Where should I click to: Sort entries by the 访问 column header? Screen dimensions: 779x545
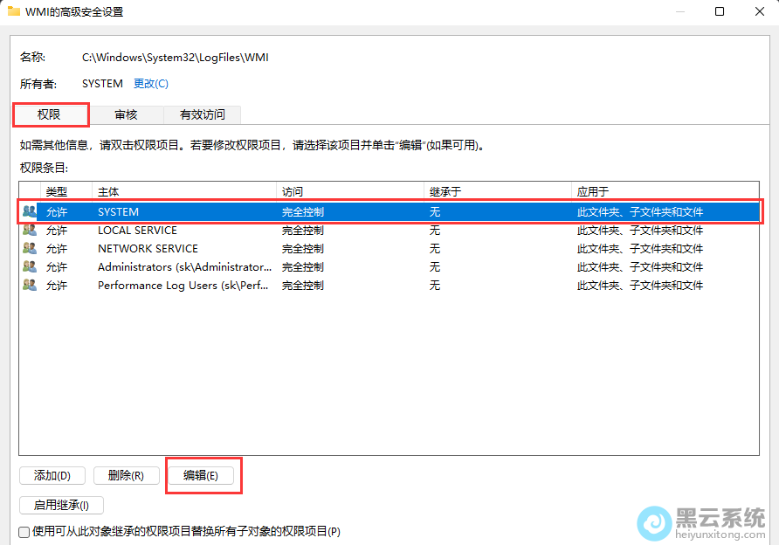point(349,191)
